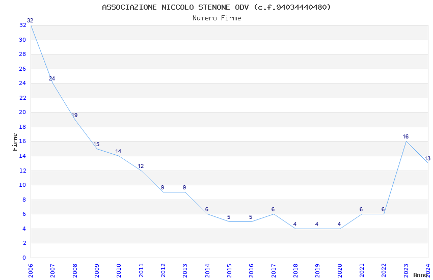Select the data label 12 for 2011

tap(141, 166)
